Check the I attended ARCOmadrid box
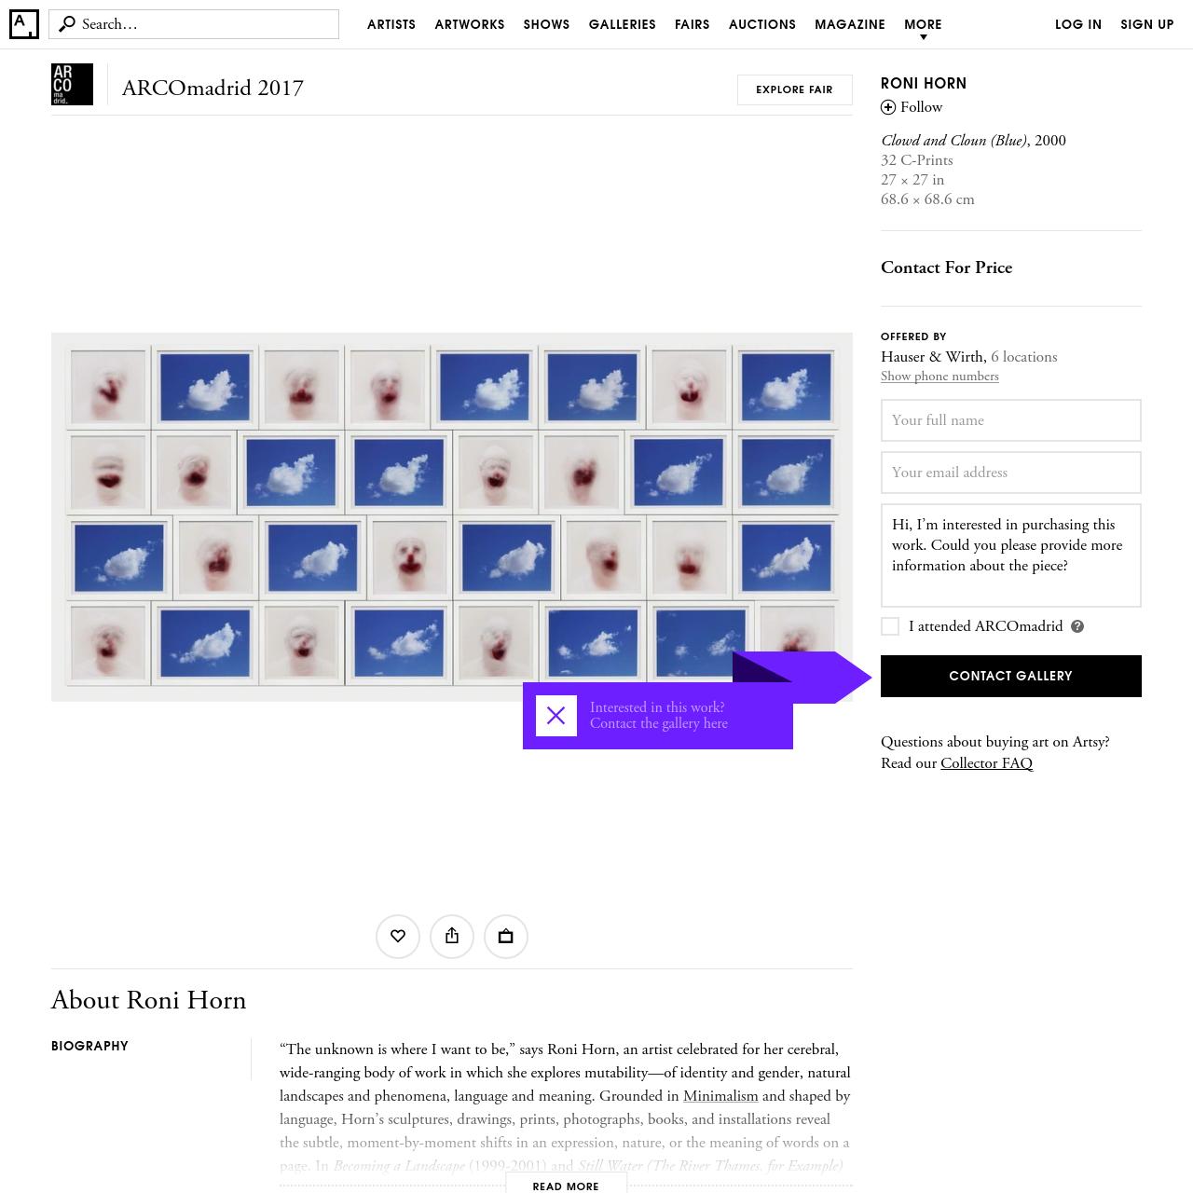This screenshot has width=1193, height=1193. [x=890, y=626]
